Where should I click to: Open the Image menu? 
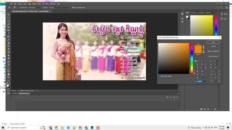pyautogui.click(x=20, y=4)
